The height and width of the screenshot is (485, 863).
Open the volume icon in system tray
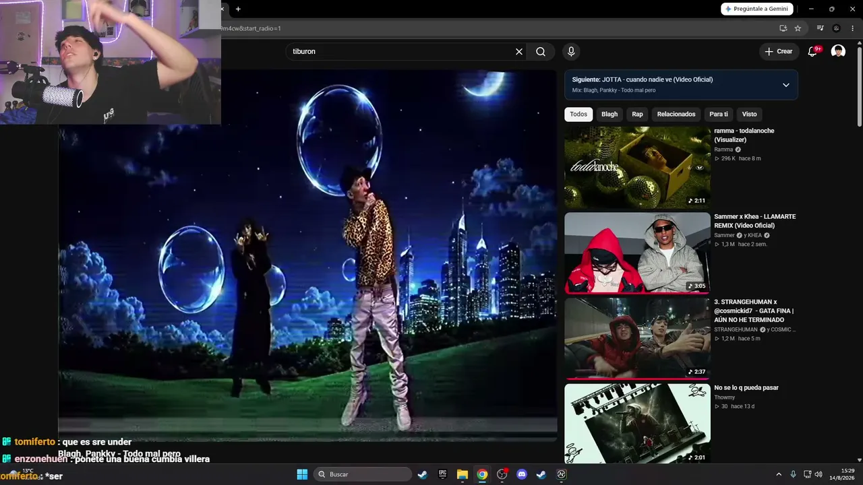pos(819,474)
